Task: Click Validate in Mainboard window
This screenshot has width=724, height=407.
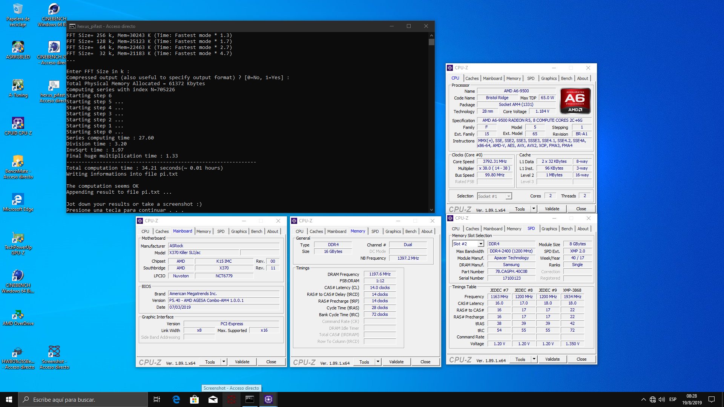Action: click(x=242, y=362)
